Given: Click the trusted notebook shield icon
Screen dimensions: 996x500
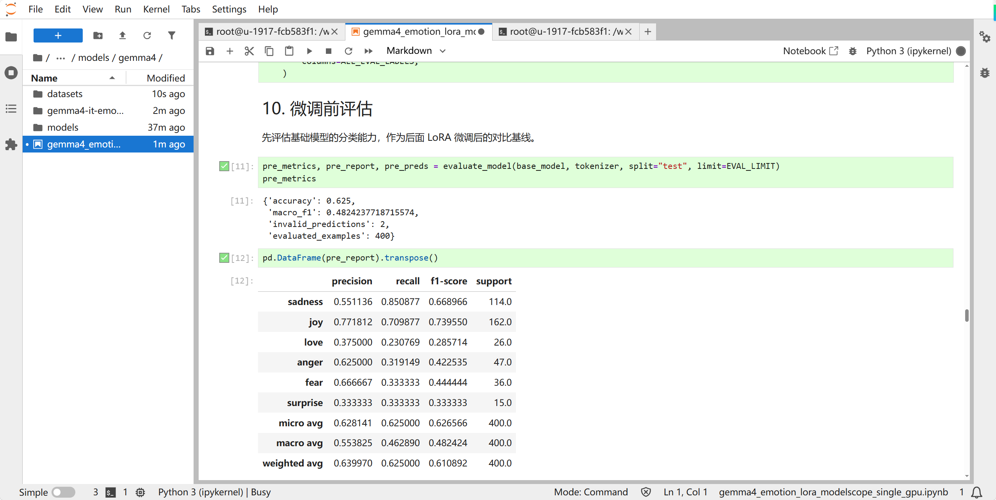Looking at the screenshot, I should point(646,492).
